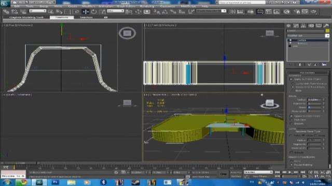Click the Render Production teapot icon
The image size is (332, 186).
313,11
